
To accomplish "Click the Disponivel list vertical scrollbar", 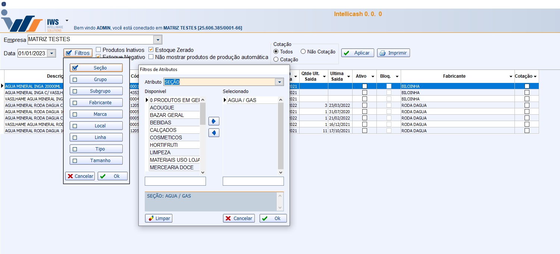I will coord(203,136).
